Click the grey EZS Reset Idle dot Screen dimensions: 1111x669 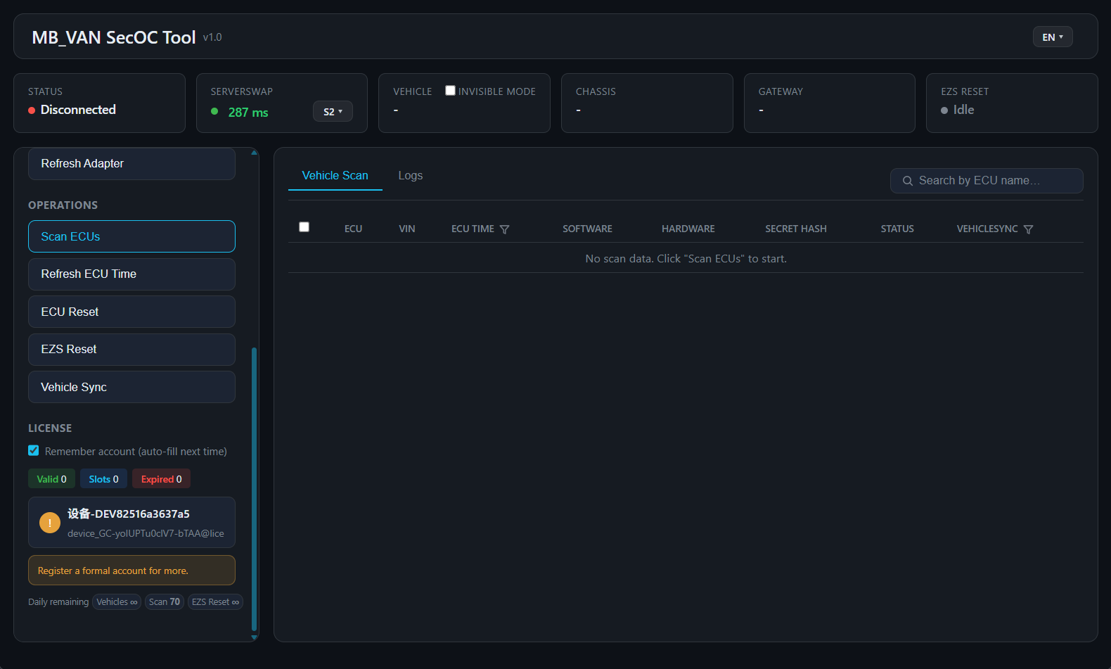point(944,110)
